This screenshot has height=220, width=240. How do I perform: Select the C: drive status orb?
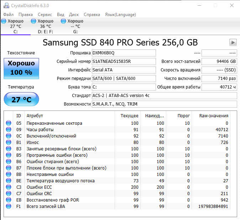pyautogui.click(x=4, y=21)
